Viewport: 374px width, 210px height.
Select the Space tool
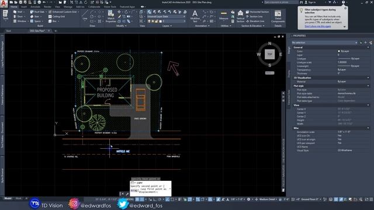pyautogui.click(x=36, y=21)
